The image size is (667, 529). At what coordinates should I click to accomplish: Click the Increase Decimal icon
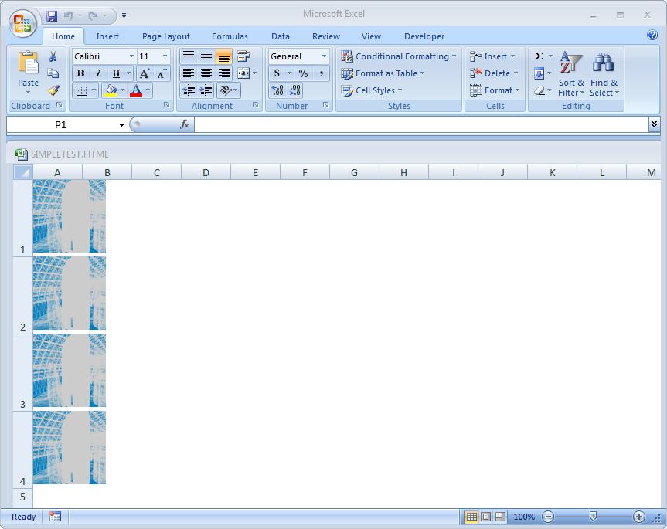pyautogui.click(x=277, y=90)
